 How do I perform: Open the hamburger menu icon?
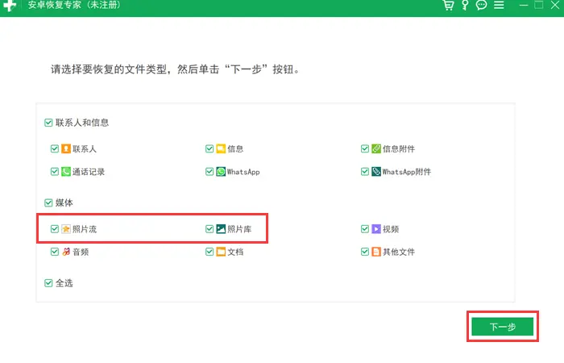[499, 5]
